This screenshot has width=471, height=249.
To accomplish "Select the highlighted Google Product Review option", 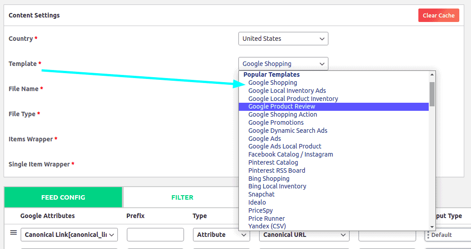I will point(333,107).
